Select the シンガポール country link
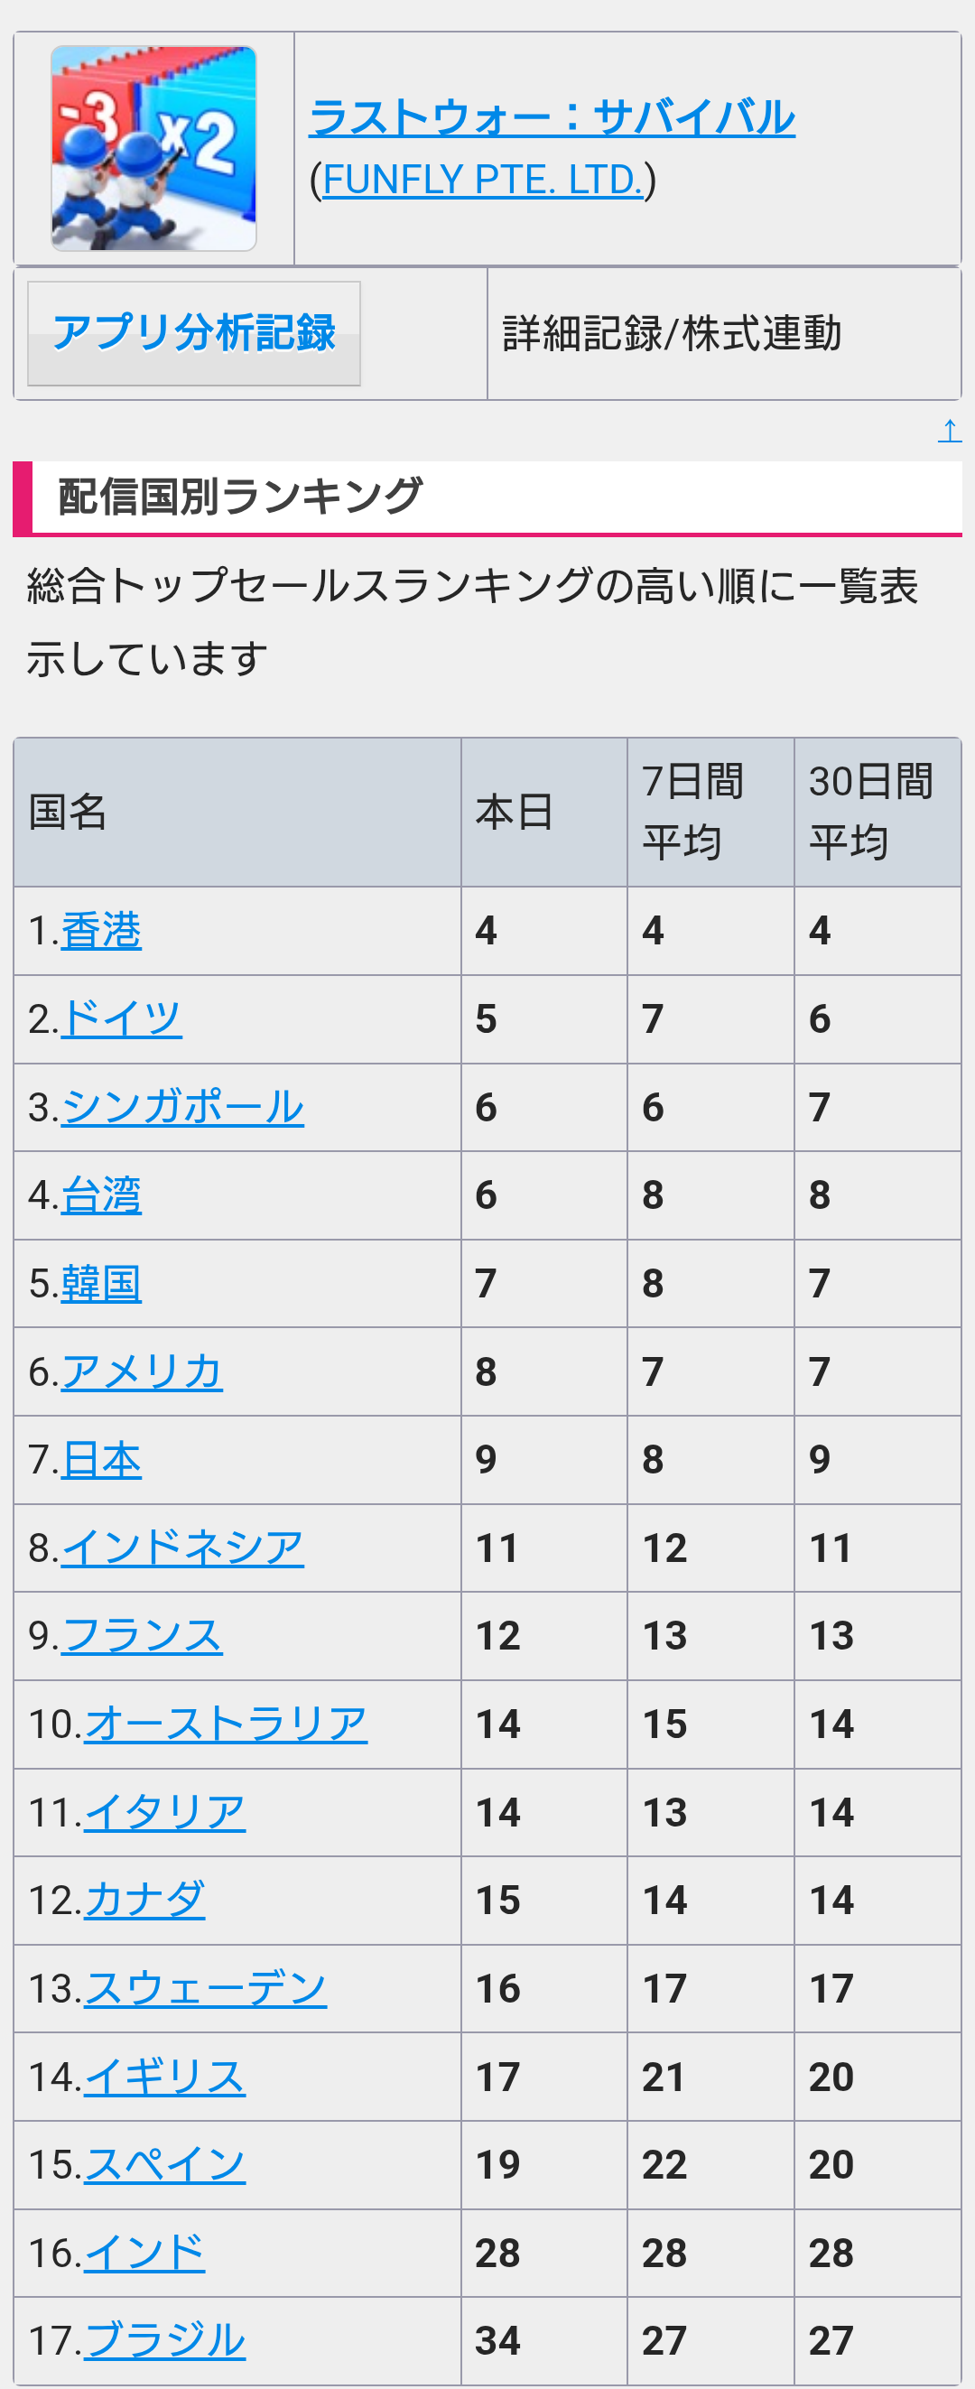The height and width of the screenshot is (2389, 975). pyautogui.click(x=181, y=1106)
